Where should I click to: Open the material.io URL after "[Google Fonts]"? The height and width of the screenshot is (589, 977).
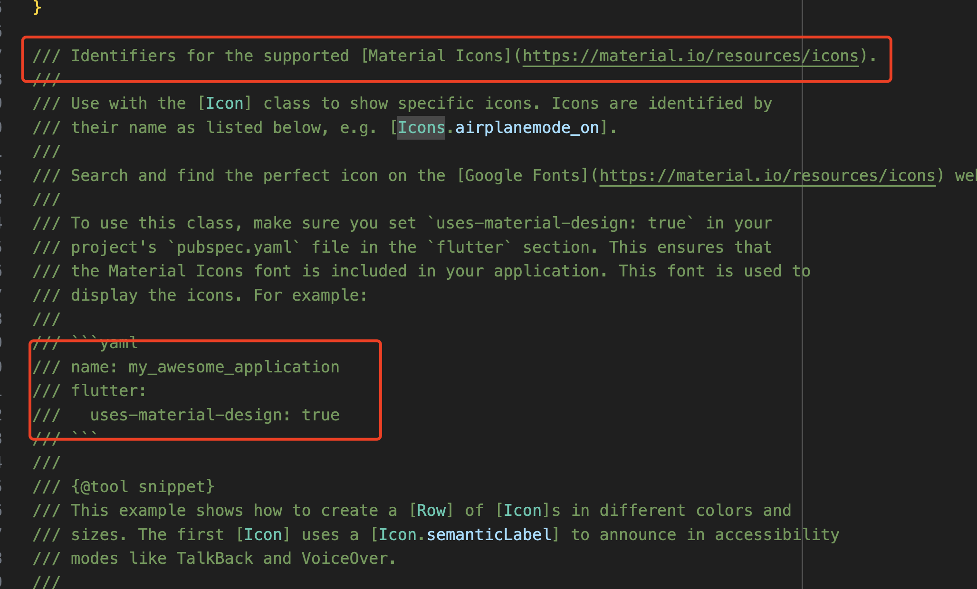click(767, 176)
